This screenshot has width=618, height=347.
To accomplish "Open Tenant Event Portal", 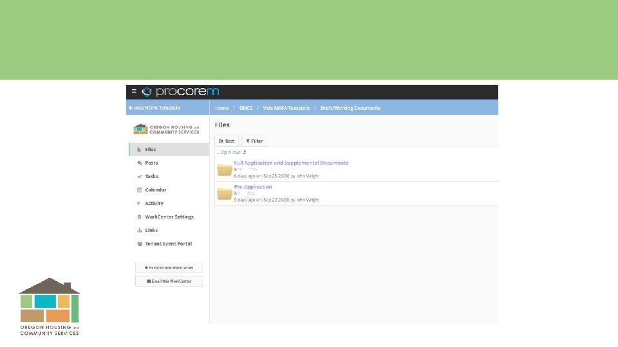I will [169, 244].
